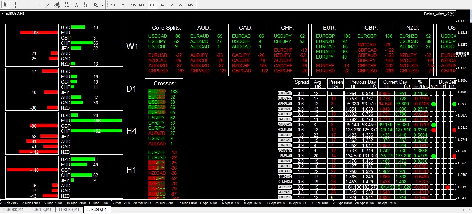
Task: Click the -108 EUR bar in W1 panel
Action: (x=39, y=32)
